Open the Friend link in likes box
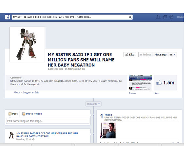 click(x=108, y=115)
